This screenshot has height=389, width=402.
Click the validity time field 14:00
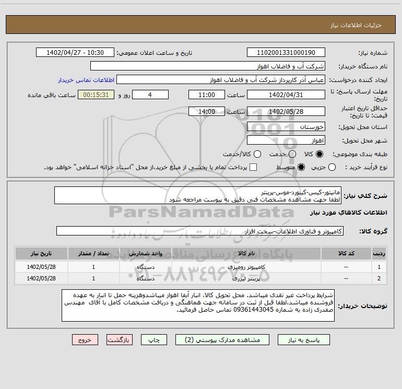point(207,111)
